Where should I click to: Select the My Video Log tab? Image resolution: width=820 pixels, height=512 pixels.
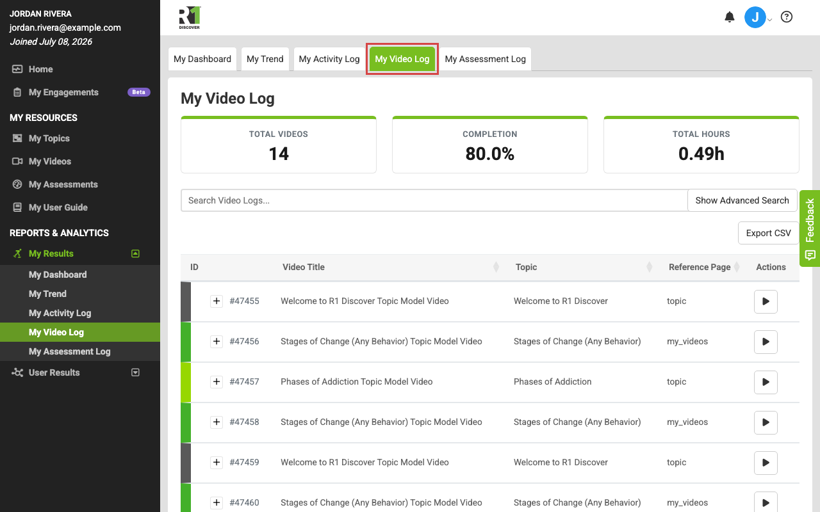point(402,59)
